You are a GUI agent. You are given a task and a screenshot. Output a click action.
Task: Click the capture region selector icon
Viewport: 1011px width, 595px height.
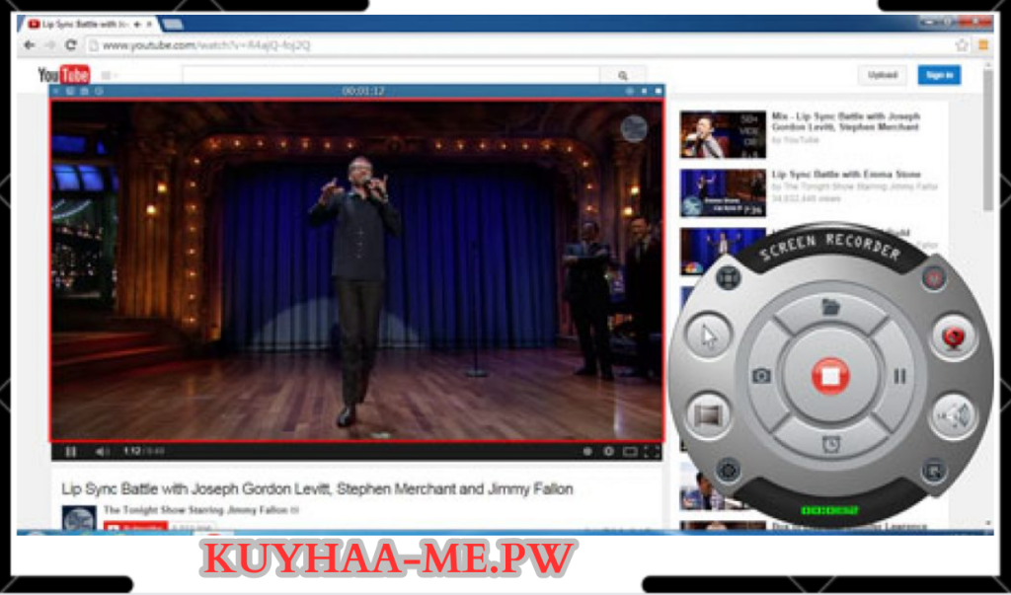tap(728, 278)
